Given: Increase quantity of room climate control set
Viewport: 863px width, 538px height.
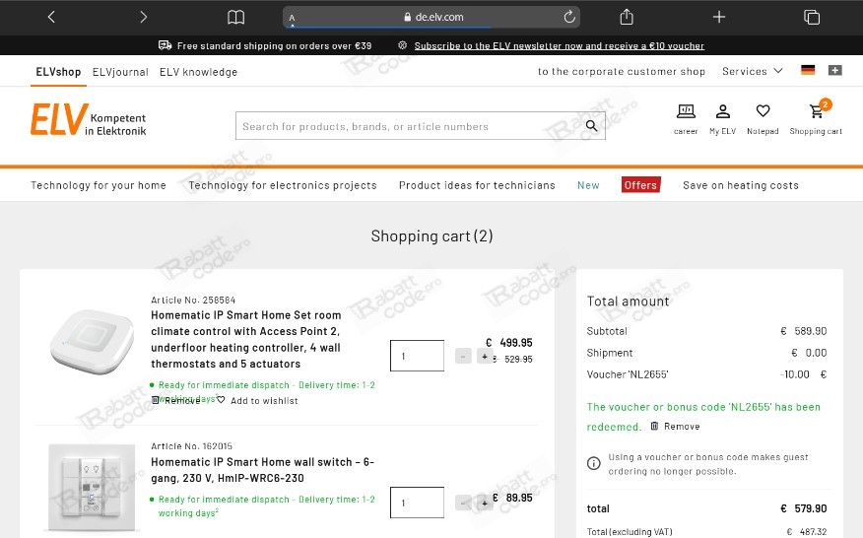Looking at the screenshot, I should (485, 357).
